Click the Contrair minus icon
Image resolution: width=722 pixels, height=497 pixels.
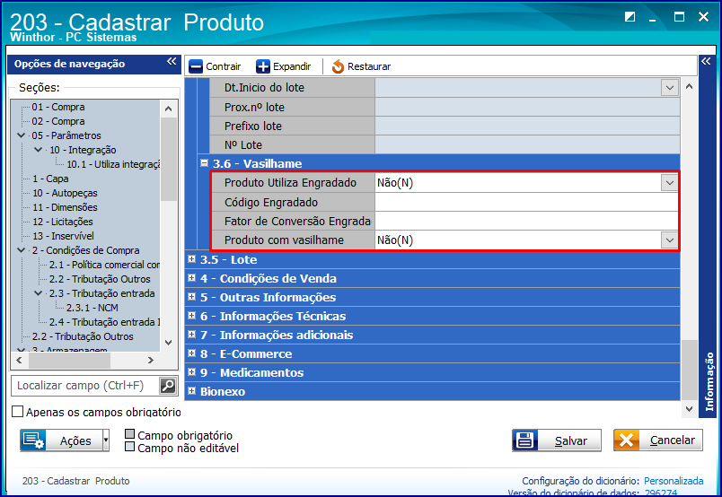tap(196, 66)
